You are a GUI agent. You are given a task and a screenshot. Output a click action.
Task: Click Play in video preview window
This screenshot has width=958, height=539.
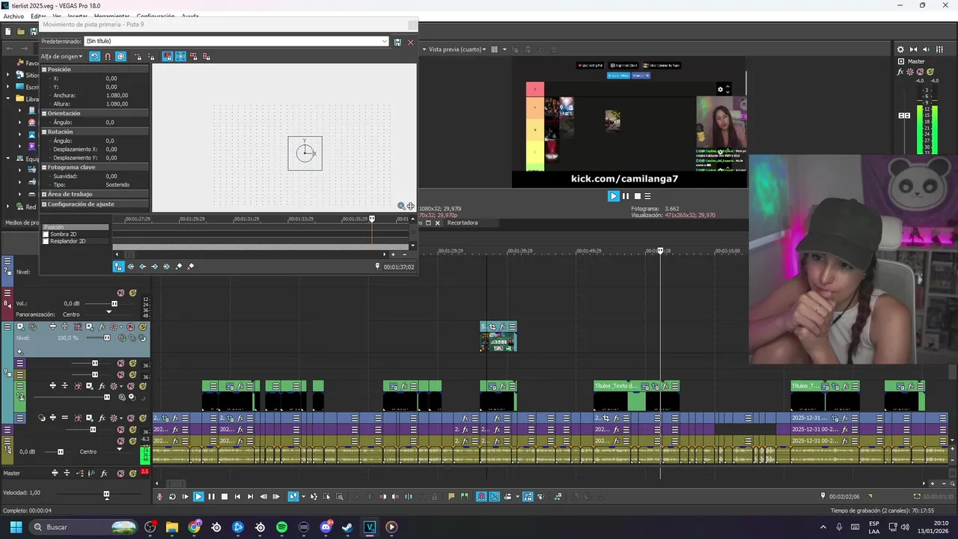click(x=614, y=196)
